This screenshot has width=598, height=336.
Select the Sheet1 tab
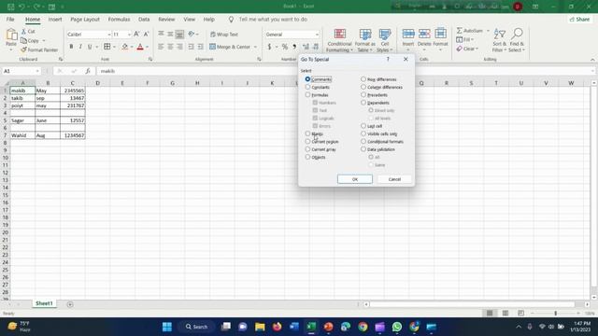point(44,303)
